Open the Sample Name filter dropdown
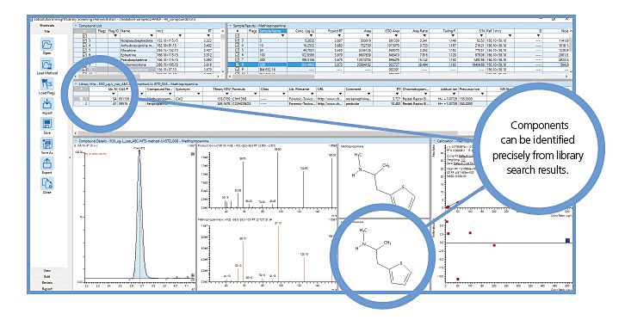Viewport: 631px width, 320px height. (x=283, y=36)
